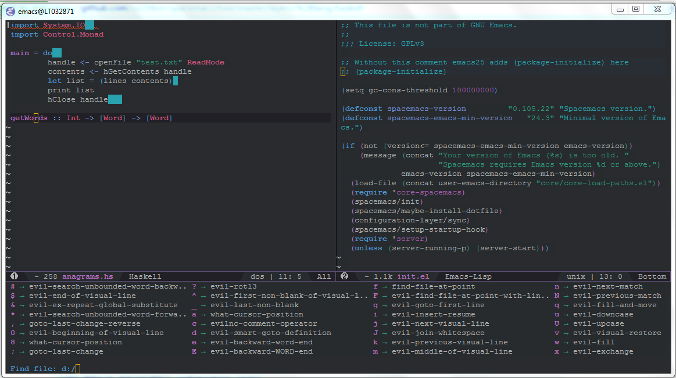
Task: Click the spacemacs/maybe-install-dotfile call
Action: pyautogui.click(x=427, y=211)
